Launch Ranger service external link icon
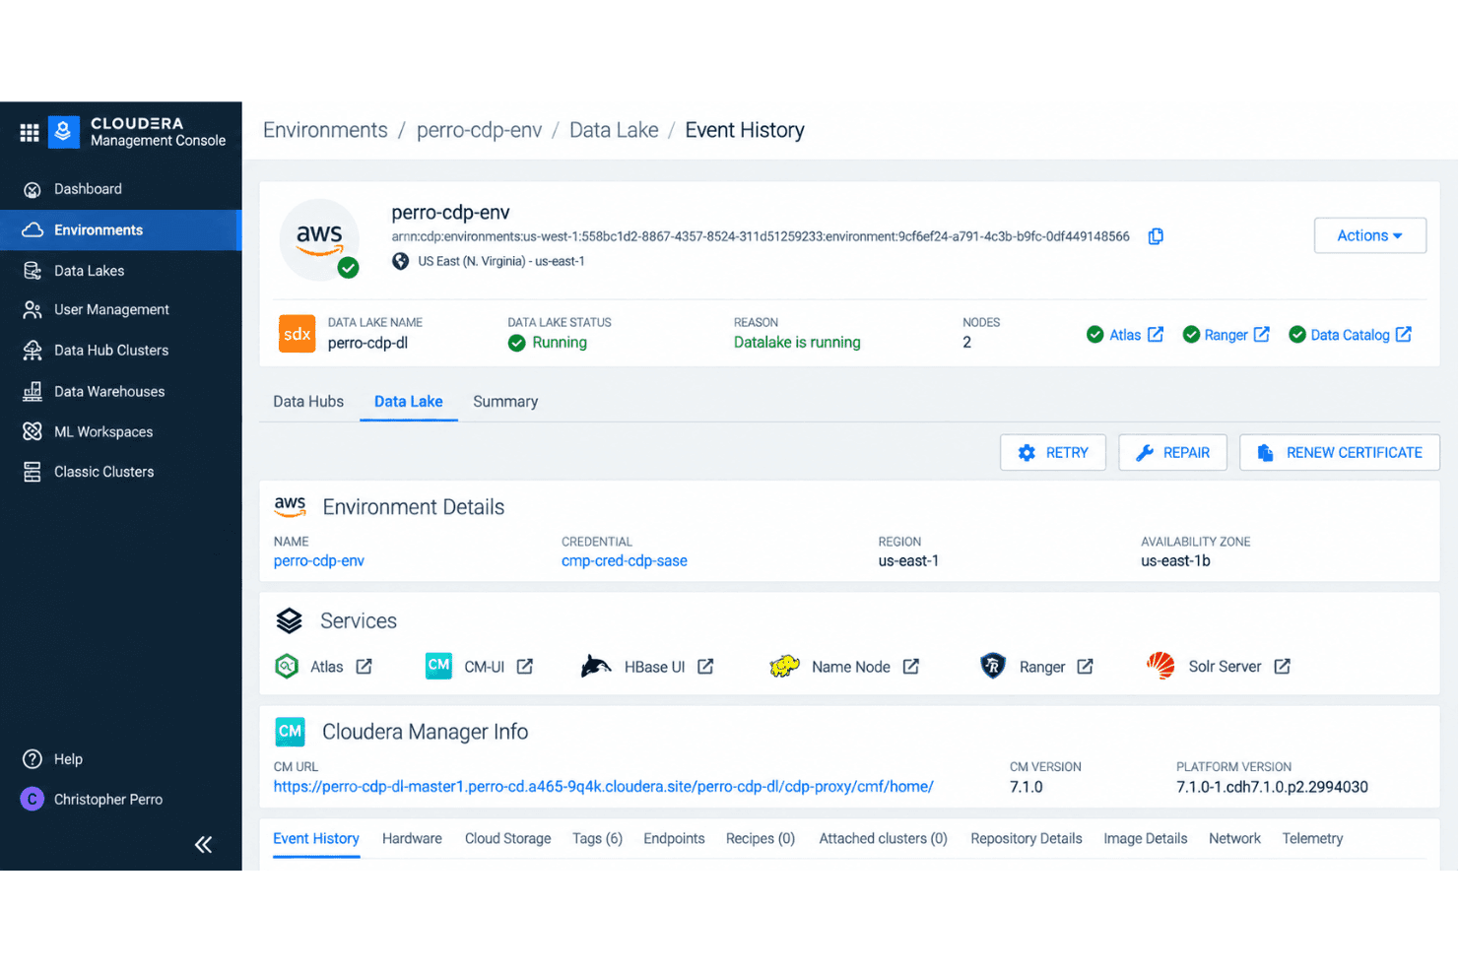1458x972 pixels. point(1085,667)
